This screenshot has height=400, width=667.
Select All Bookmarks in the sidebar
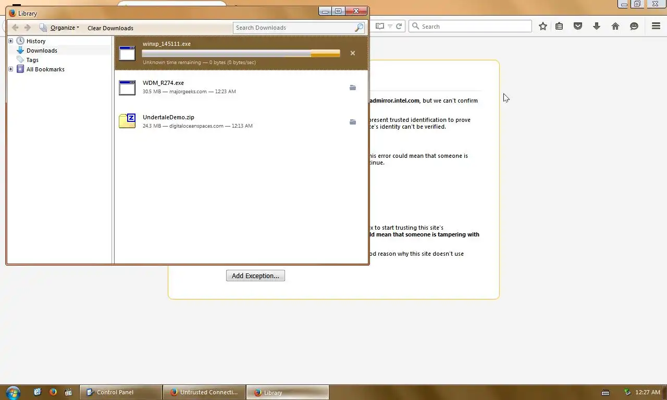tap(45, 69)
